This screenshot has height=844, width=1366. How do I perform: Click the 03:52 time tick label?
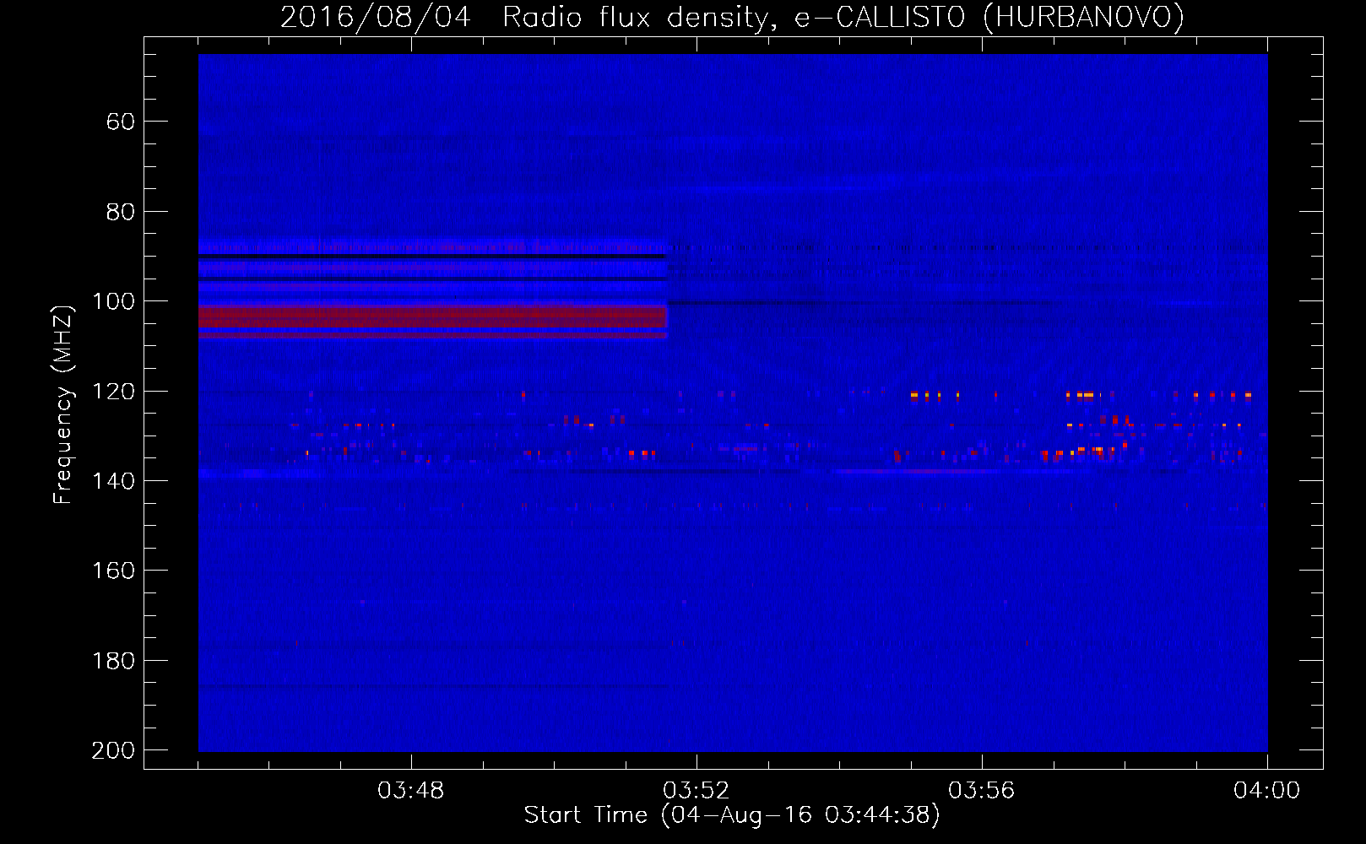coord(697,791)
